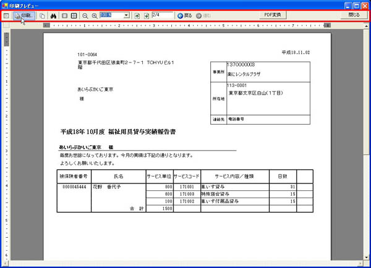The height and width of the screenshot is (268, 371).
Task: Click service code 171002
Action: tap(187, 201)
